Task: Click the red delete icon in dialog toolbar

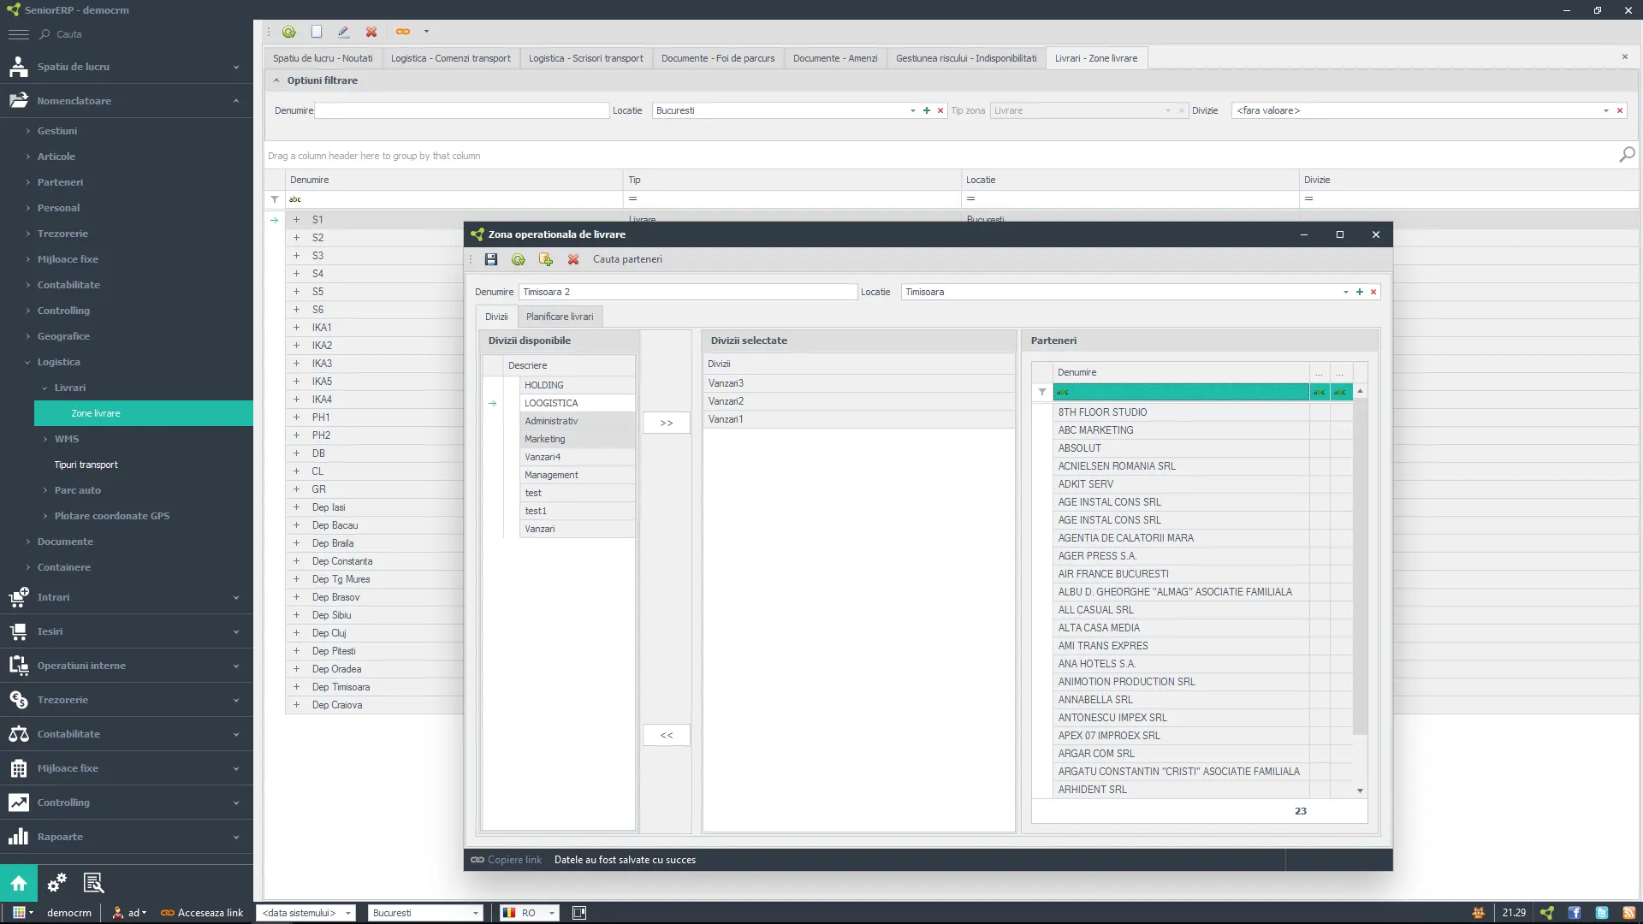Action: (573, 259)
